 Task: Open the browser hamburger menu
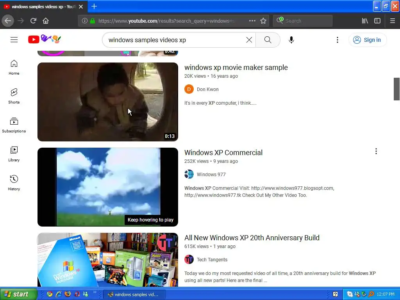click(392, 21)
